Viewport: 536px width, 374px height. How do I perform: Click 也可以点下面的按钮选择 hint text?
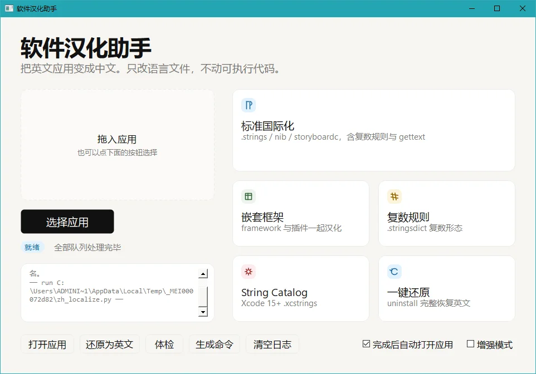[x=117, y=152]
